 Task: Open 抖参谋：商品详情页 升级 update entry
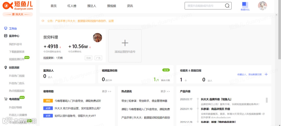215,109
